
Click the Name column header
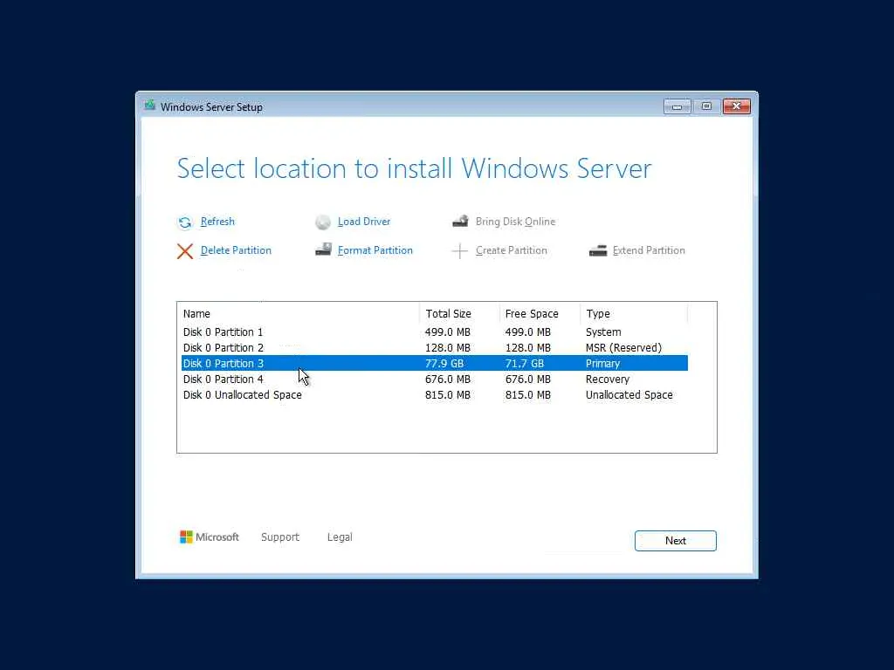pos(300,314)
